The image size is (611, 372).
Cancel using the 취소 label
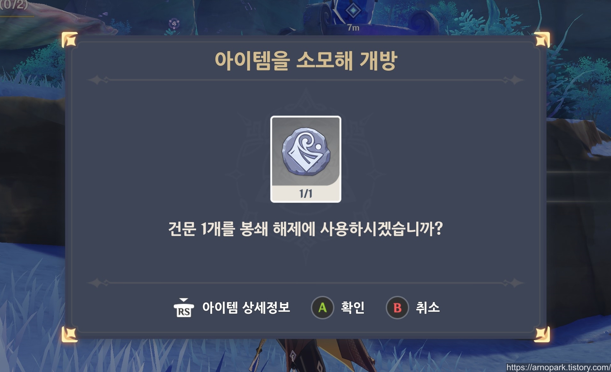(x=428, y=307)
